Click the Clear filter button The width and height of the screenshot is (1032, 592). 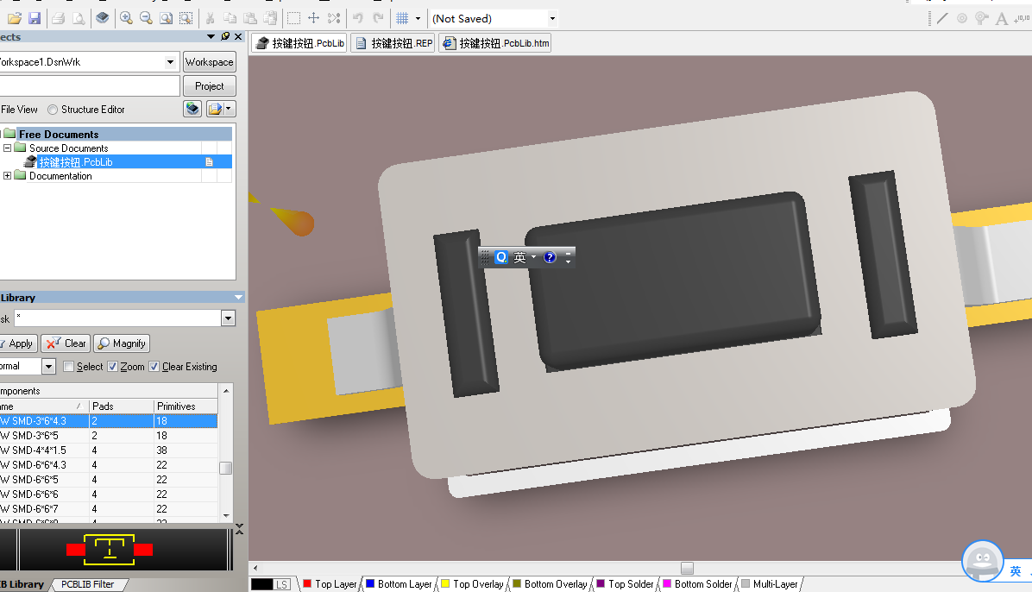point(66,343)
